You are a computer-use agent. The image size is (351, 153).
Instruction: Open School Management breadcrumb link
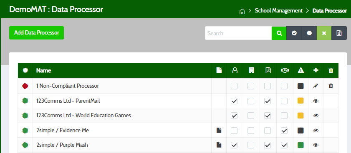point(279,11)
